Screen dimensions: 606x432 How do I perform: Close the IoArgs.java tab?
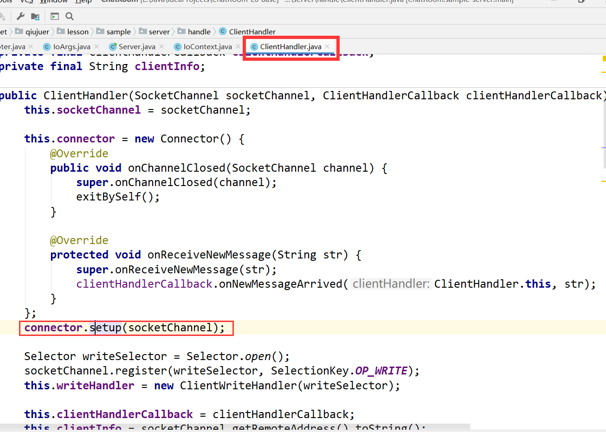[97, 46]
